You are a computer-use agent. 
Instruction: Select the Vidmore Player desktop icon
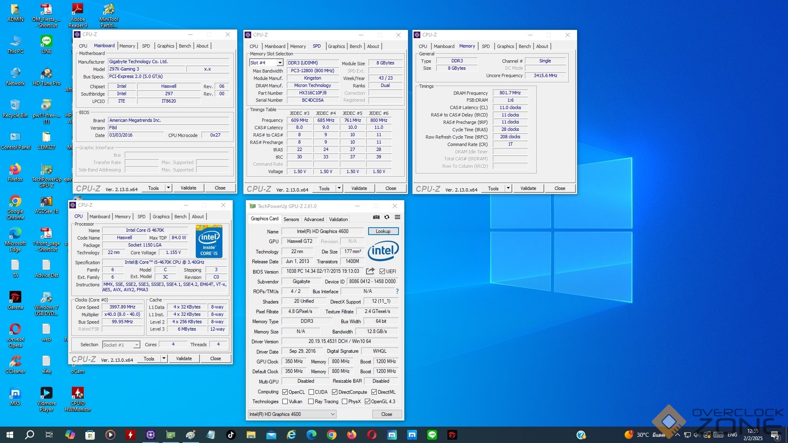tap(46, 400)
